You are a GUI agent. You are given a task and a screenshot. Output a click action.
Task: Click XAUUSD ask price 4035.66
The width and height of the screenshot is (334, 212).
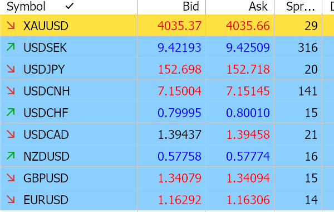(x=248, y=26)
